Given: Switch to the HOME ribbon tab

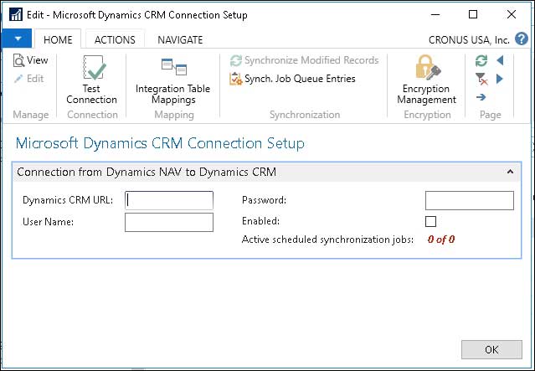Looking at the screenshot, I should pos(58,39).
